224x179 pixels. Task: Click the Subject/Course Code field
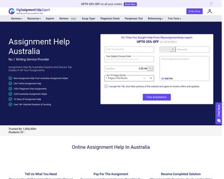click(x=129, y=59)
